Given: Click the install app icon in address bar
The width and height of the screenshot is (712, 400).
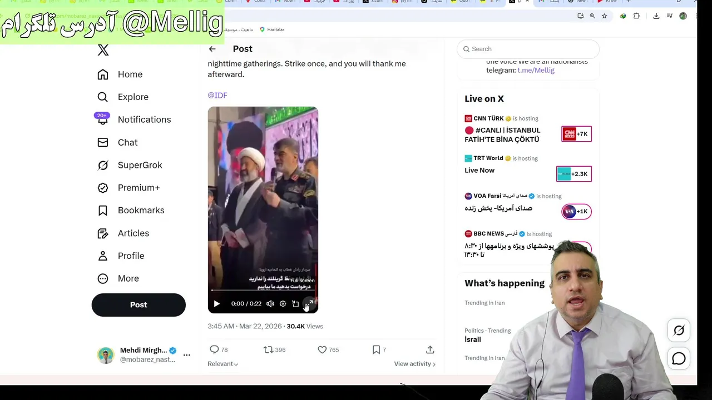Looking at the screenshot, I should (x=581, y=16).
